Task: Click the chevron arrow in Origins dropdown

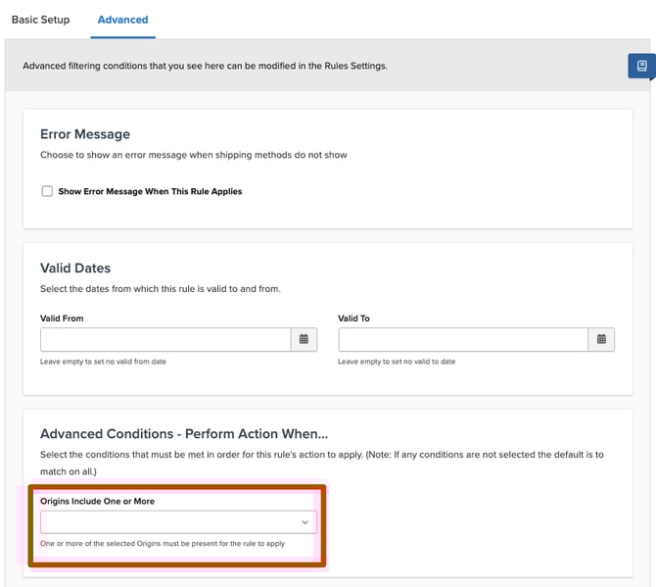Action: tap(305, 522)
